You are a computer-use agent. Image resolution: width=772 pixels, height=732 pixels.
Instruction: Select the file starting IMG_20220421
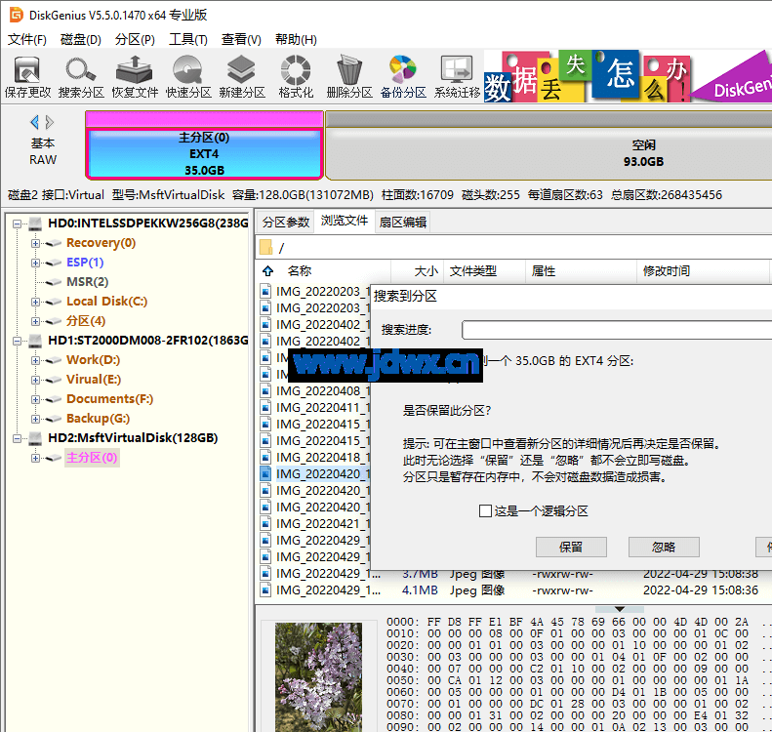click(317, 523)
